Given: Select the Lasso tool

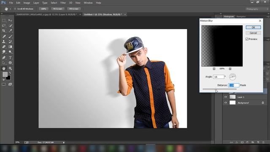Looking at the screenshot, I should [x=4, y=25].
